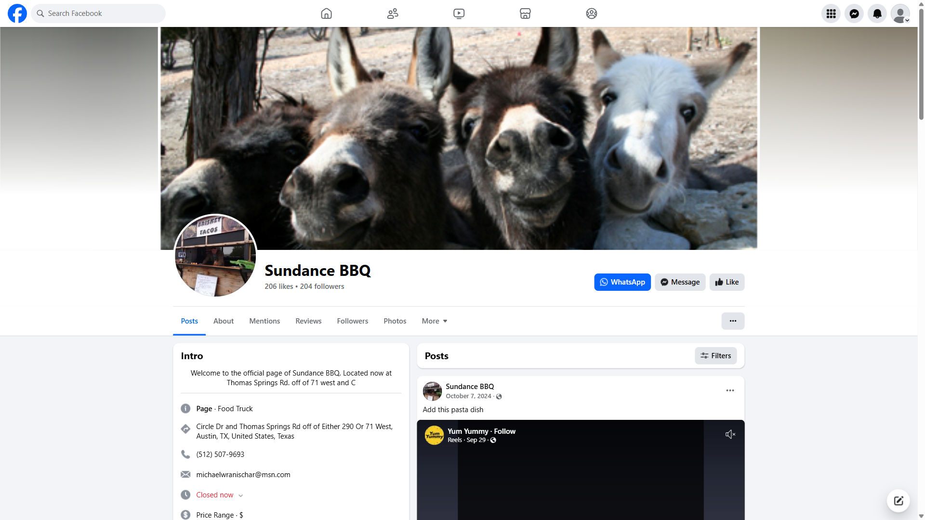The width and height of the screenshot is (925, 520).
Task: Open the Messenger icon in top right
Action: coord(854,13)
